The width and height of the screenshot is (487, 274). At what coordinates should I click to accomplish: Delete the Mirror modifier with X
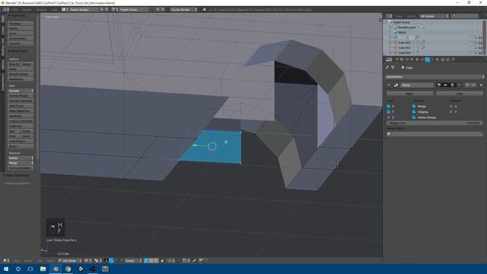click(x=481, y=84)
